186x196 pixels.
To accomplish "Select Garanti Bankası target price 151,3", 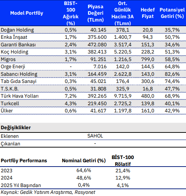I will pos(147,45).
